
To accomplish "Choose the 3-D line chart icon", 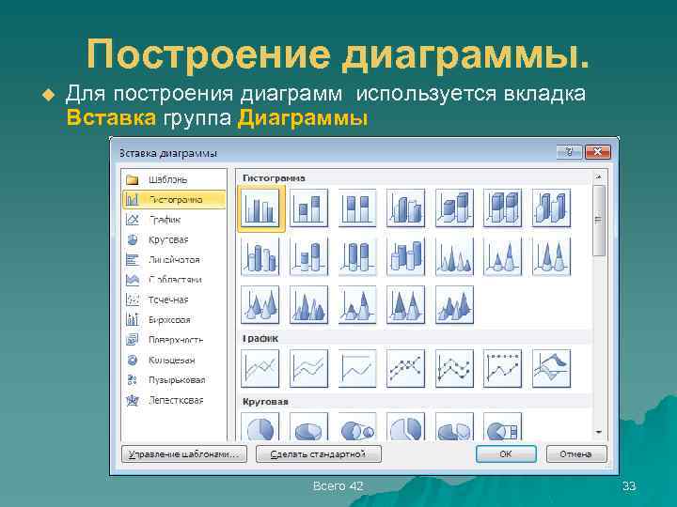I will [x=551, y=369].
